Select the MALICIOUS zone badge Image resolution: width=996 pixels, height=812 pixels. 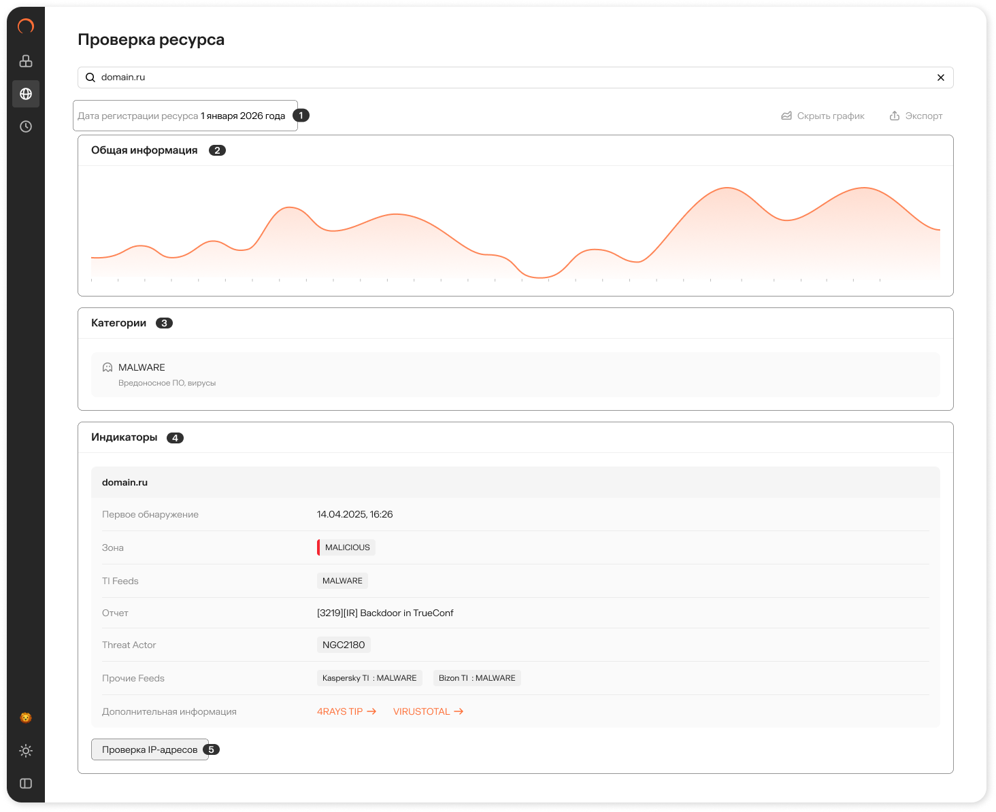coord(346,547)
